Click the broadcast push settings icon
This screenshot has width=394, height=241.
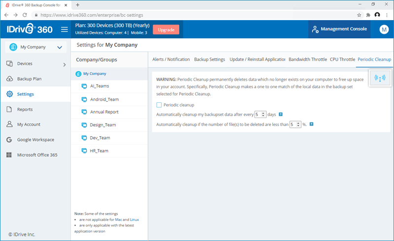coord(380,78)
